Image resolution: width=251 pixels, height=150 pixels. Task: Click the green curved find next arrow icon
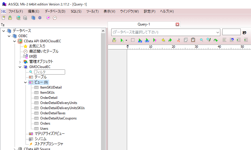pyautogui.click(x=216, y=40)
